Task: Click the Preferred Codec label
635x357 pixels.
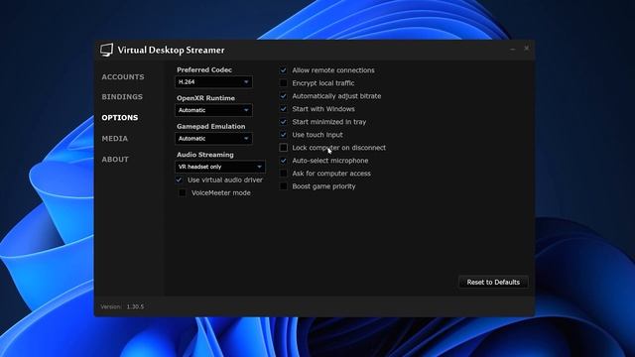Action: 204,69
